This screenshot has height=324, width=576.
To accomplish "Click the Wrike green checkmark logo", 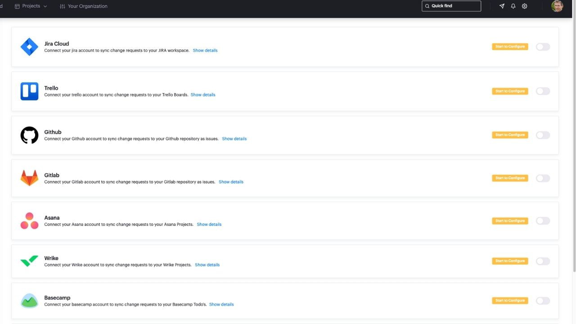I will click(x=29, y=261).
